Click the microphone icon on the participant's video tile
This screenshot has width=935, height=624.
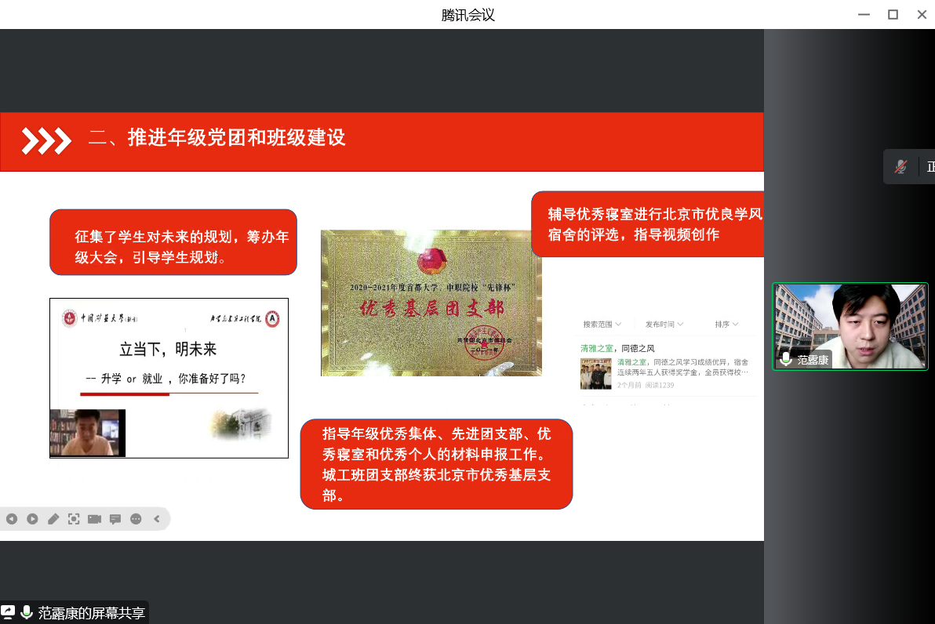coord(786,360)
